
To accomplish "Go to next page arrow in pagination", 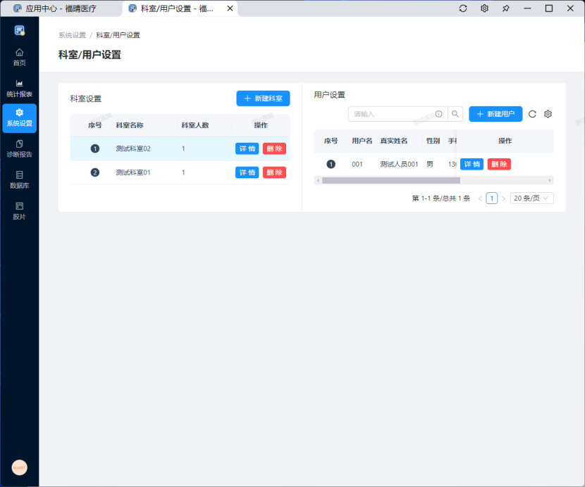I will (x=503, y=198).
